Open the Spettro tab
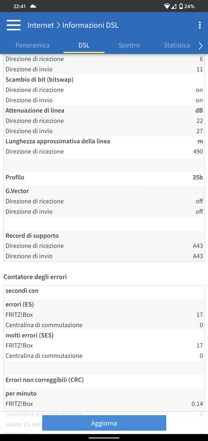The image size is (208, 441). tap(129, 45)
